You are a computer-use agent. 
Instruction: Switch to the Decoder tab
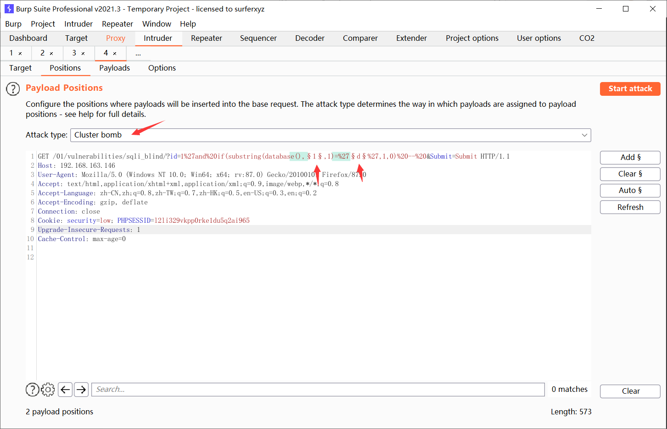310,38
